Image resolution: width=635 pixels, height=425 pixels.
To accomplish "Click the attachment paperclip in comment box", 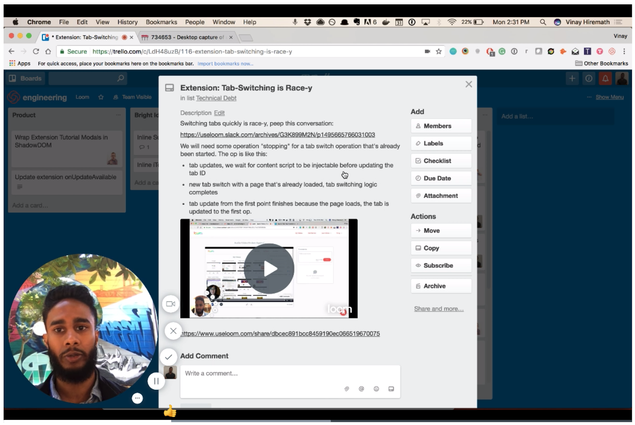I will click(346, 389).
